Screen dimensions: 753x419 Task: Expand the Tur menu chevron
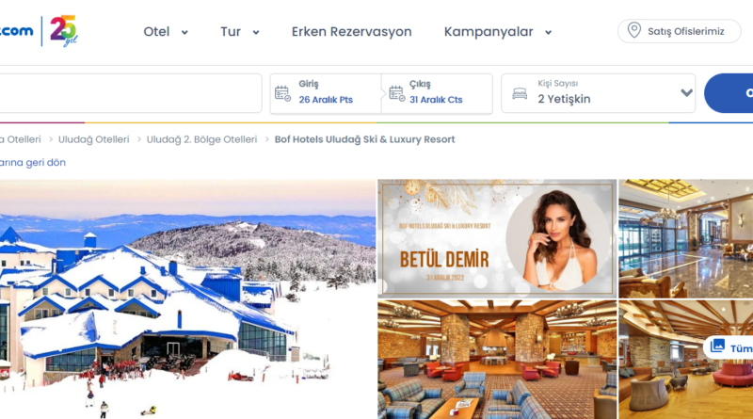(256, 33)
